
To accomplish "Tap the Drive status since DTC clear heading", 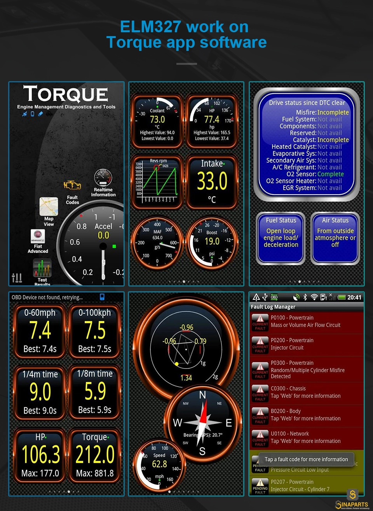I will (x=307, y=103).
